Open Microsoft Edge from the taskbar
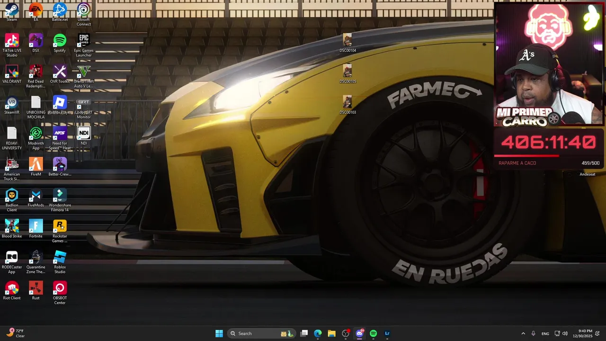 [x=318, y=333]
